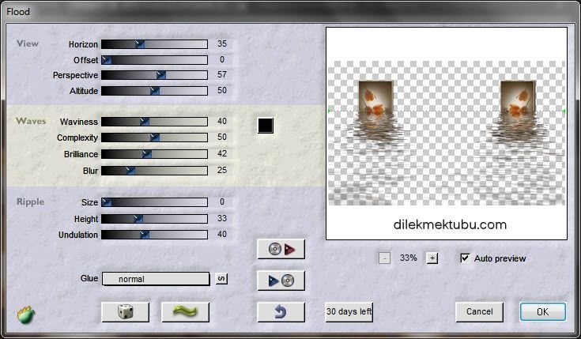Click the ripple Size slider
The width and height of the screenshot is (581, 339).
click(154, 202)
